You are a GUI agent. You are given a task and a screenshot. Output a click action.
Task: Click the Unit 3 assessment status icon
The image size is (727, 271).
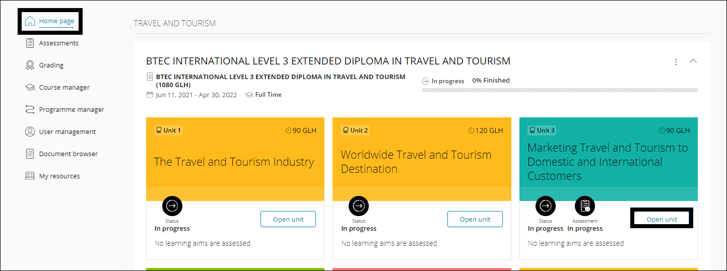pos(585,206)
